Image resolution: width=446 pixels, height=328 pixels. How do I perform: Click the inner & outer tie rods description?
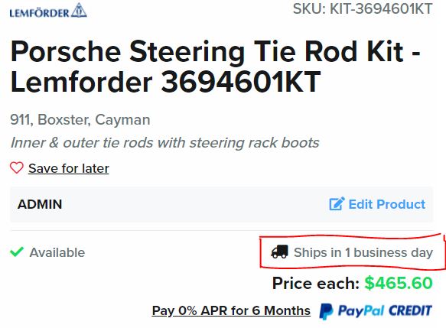click(164, 142)
